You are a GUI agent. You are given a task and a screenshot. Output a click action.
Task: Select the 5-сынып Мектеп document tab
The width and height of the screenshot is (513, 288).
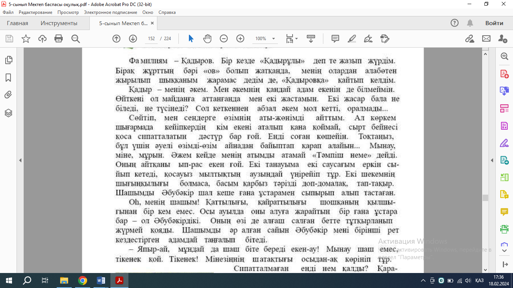click(123, 23)
